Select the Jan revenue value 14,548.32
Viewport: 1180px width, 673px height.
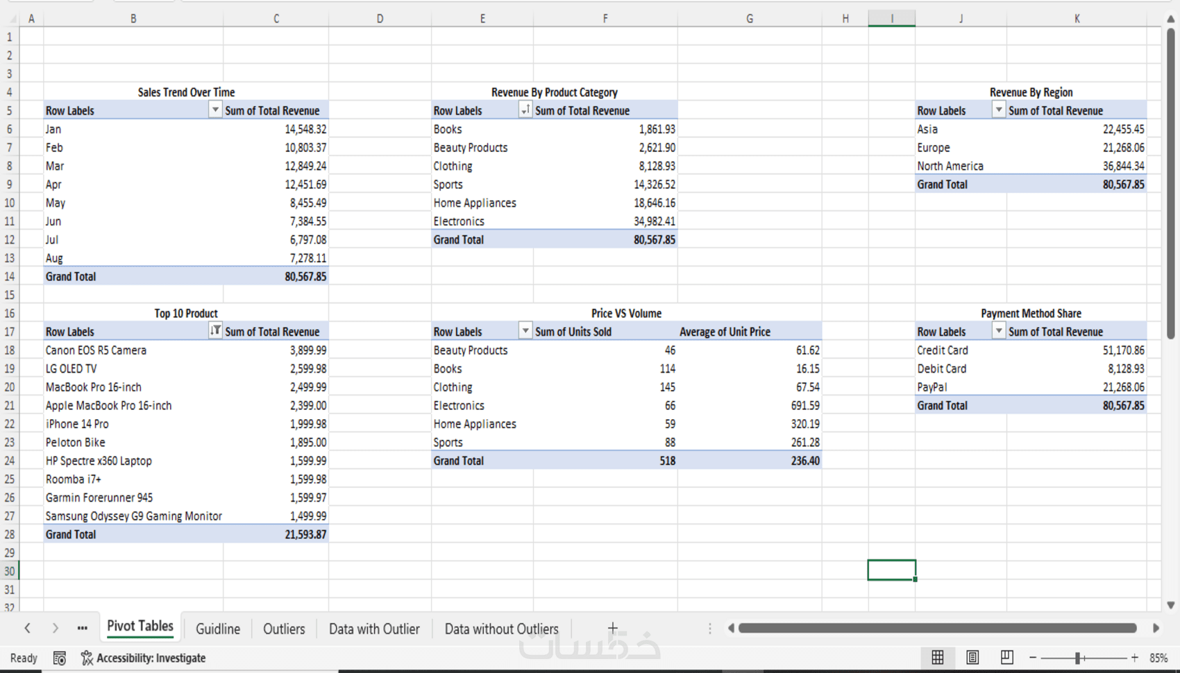click(x=276, y=129)
